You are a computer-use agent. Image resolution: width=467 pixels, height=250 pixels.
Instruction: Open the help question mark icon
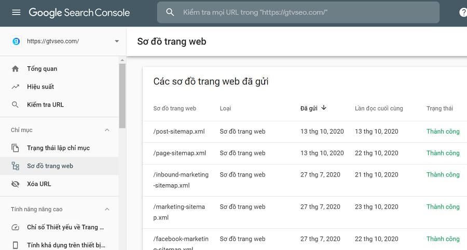463,12
